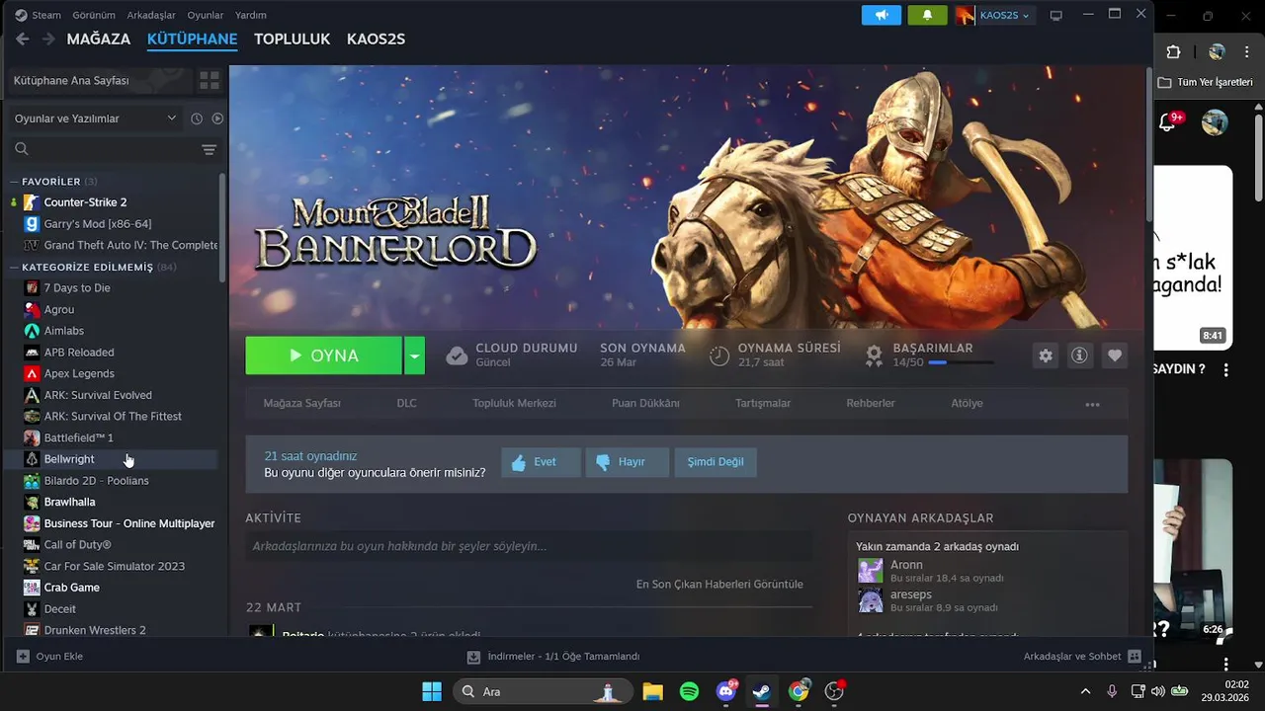This screenshot has width=1265, height=711.
Task: Open Atölye workshop link
Action: tap(967, 403)
